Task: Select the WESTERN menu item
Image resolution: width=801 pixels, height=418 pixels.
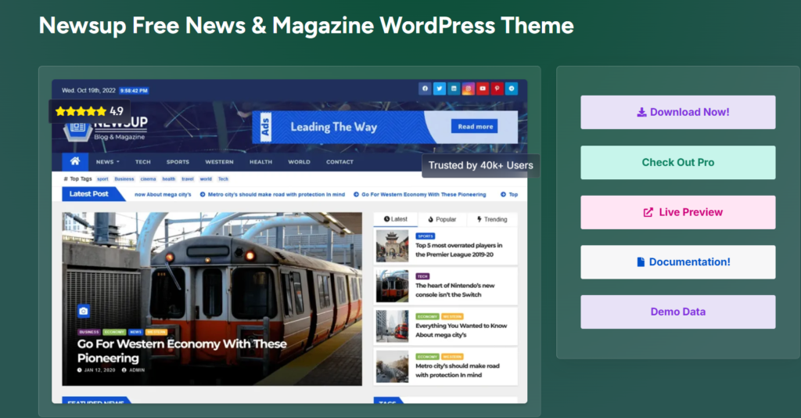Action: click(x=219, y=162)
